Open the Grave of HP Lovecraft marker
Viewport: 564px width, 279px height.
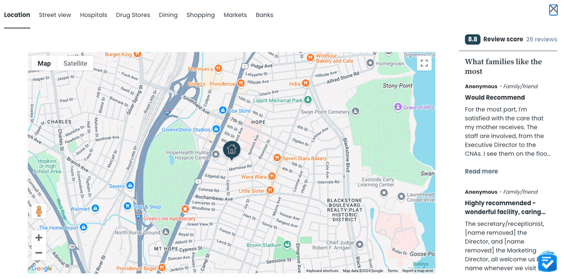pos(398,107)
